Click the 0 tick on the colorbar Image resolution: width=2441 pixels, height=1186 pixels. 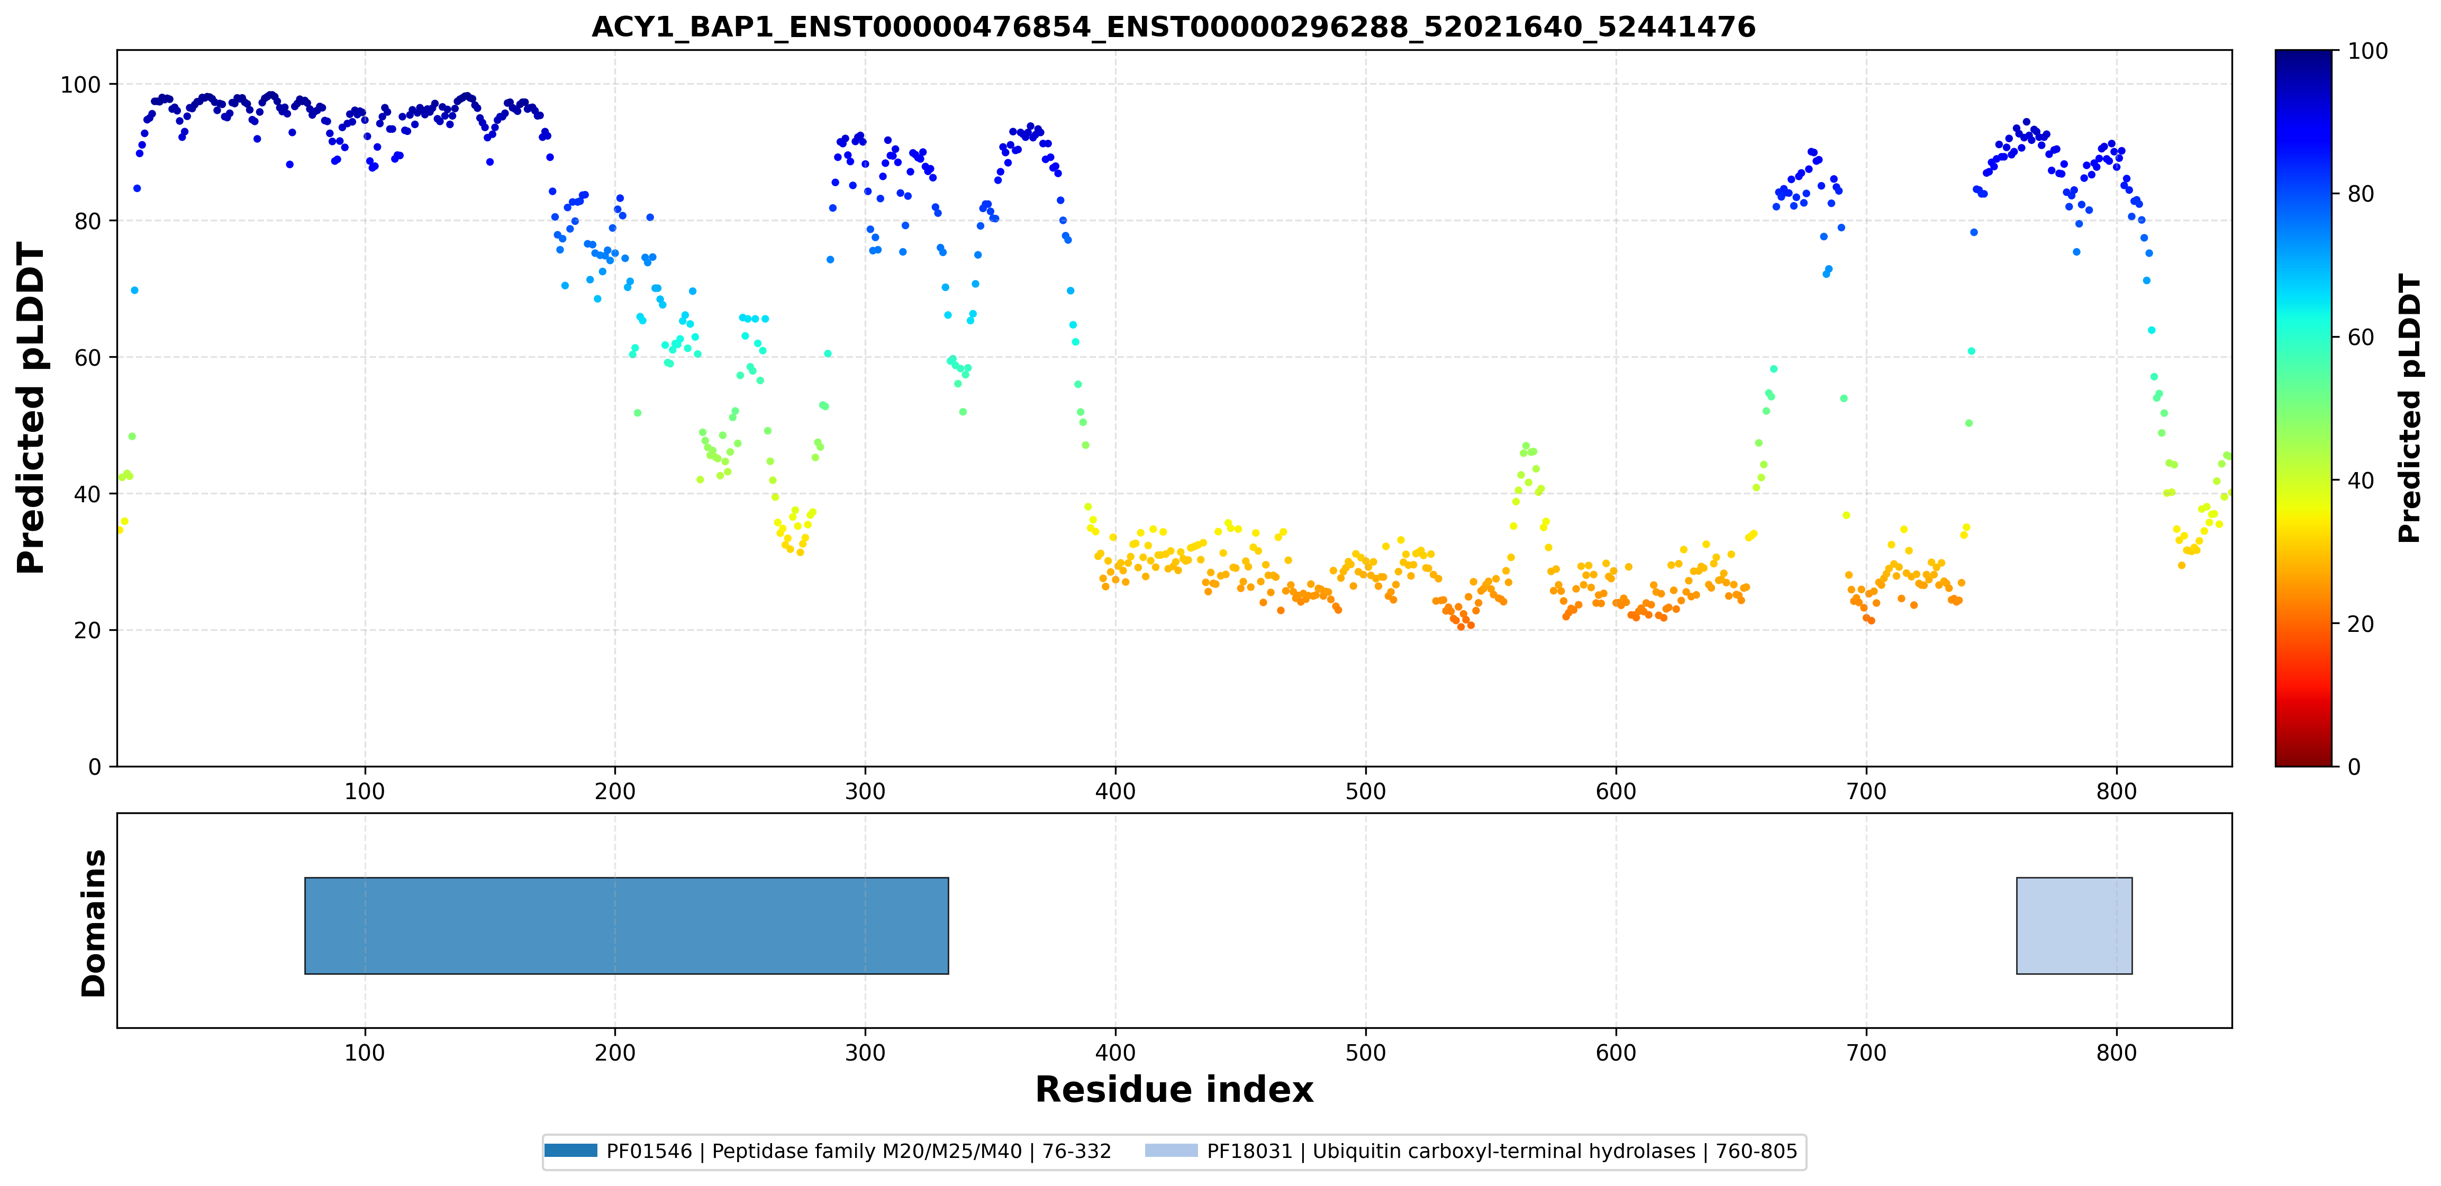tap(2354, 767)
